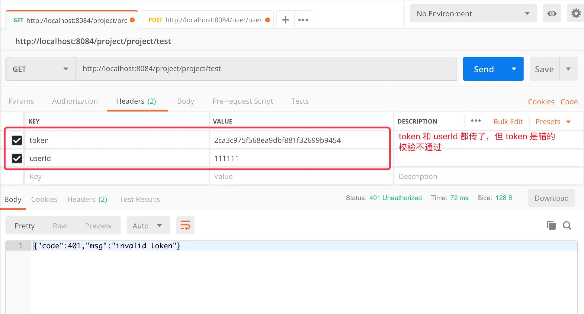This screenshot has width=584, height=314.
Task: Uncheck the token header checkbox
Action: point(17,140)
